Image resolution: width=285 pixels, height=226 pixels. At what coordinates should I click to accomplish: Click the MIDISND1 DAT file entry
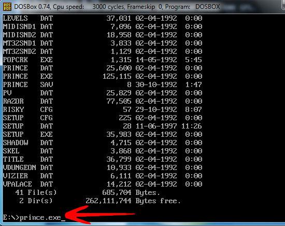103,26
